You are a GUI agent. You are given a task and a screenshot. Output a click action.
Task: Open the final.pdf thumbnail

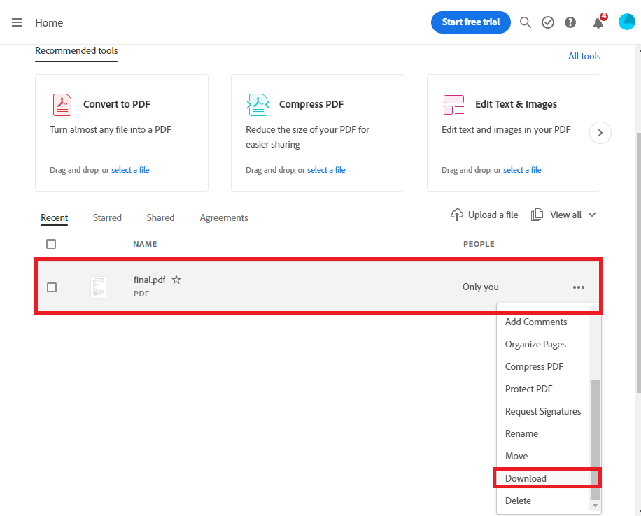click(98, 287)
